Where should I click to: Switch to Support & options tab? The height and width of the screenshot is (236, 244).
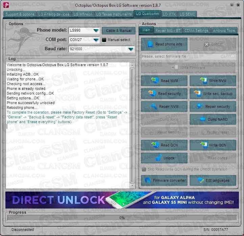pos(20,14)
